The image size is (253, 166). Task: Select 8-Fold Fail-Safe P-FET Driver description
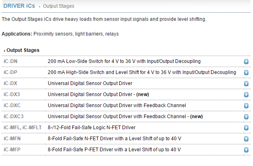tap(114, 150)
